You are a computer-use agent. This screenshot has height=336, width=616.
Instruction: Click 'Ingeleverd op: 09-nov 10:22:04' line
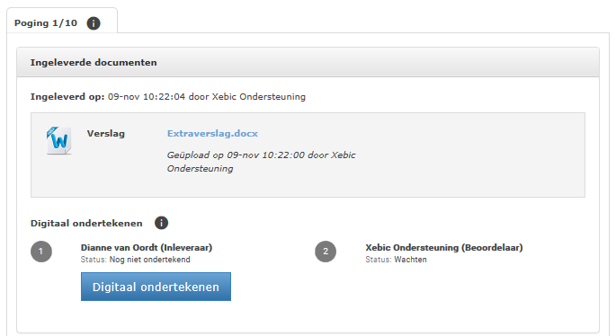pyautogui.click(x=168, y=96)
